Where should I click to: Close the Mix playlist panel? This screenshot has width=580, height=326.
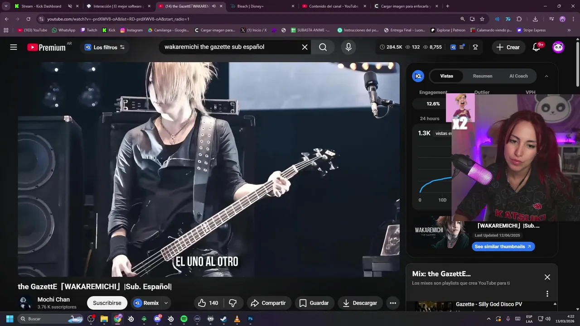[547, 277]
